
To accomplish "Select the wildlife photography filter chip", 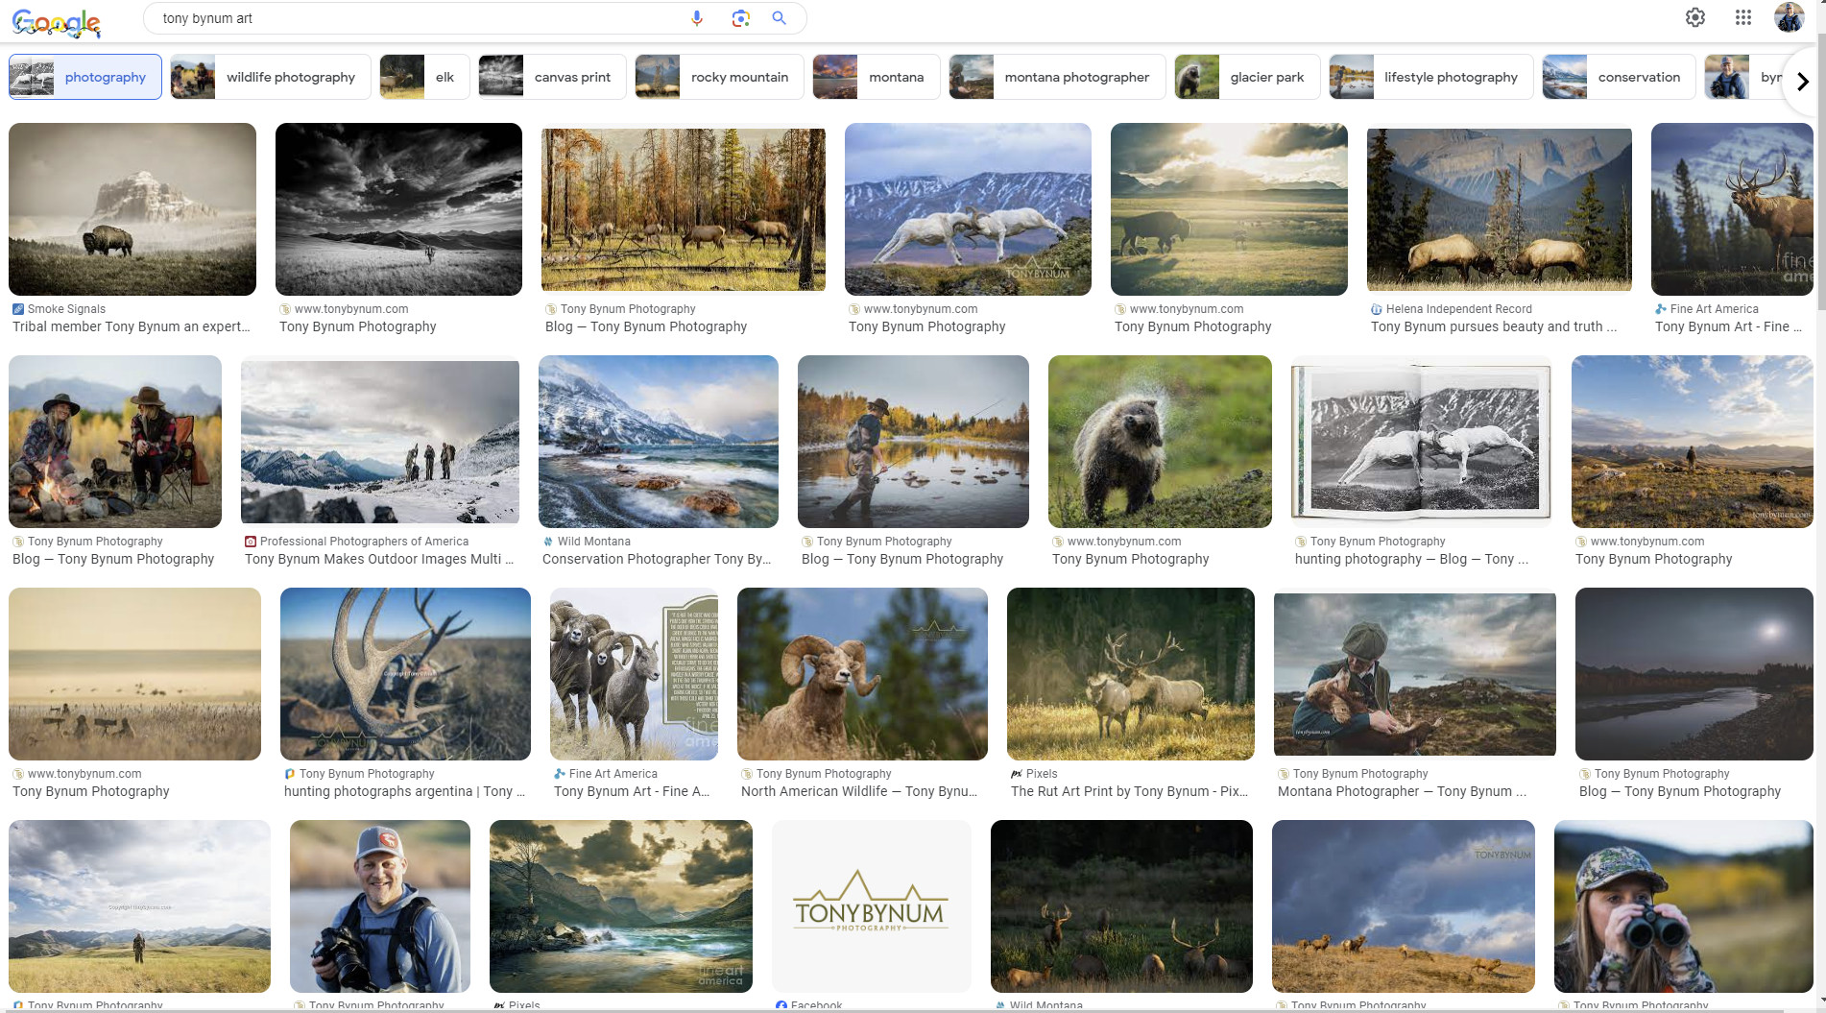I will pyautogui.click(x=271, y=77).
